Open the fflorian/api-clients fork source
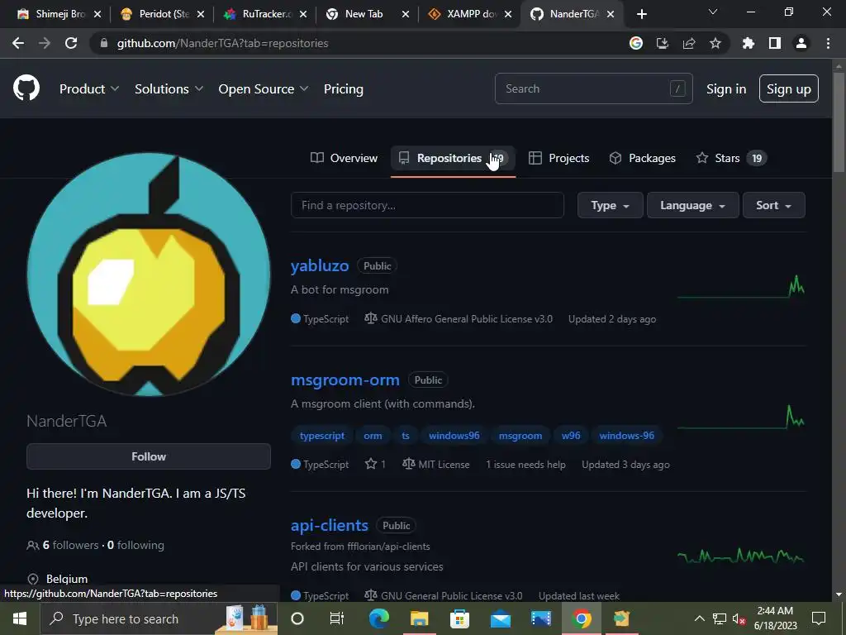Screen dimensions: 846x635 (x=388, y=547)
